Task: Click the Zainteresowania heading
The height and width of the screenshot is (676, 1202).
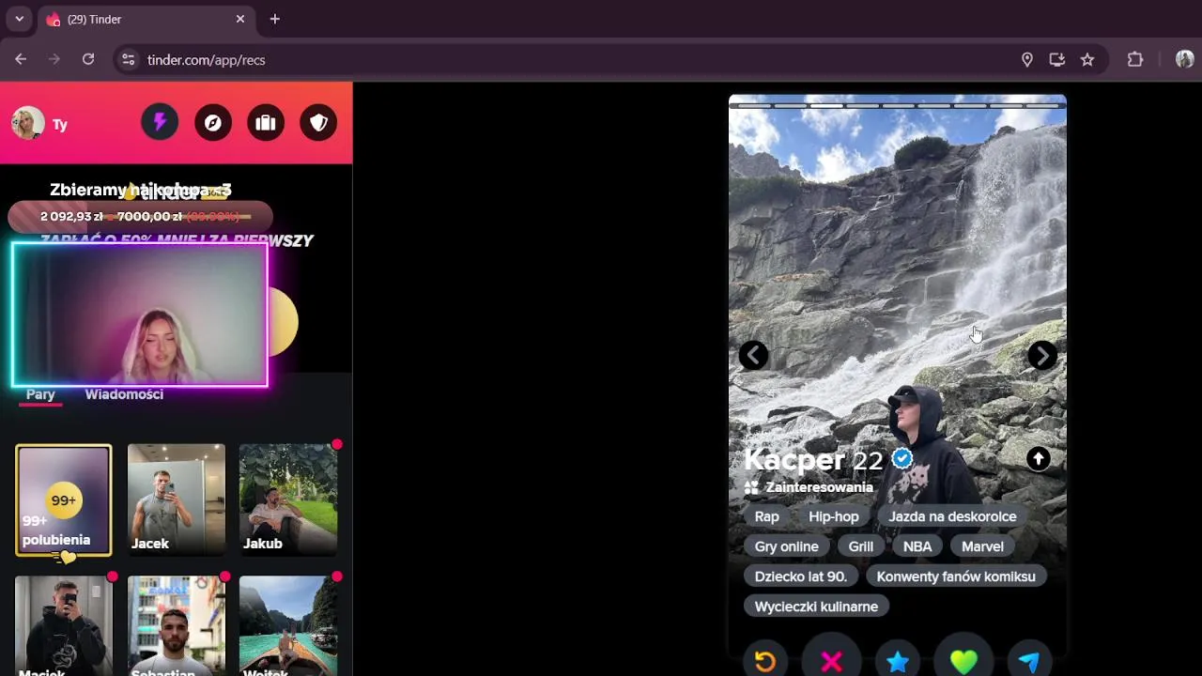Action: click(819, 487)
